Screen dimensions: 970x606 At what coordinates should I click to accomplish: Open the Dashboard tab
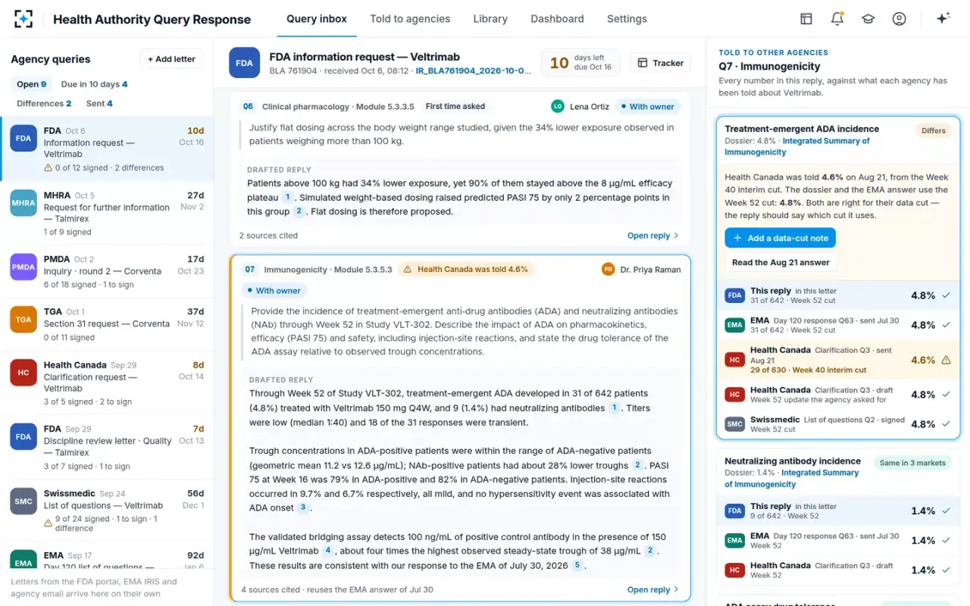(557, 19)
